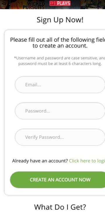Image resolution: width=105 pixels, height=217 pixels.
Task: Focus the Email input field
Action: tap(60, 84)
